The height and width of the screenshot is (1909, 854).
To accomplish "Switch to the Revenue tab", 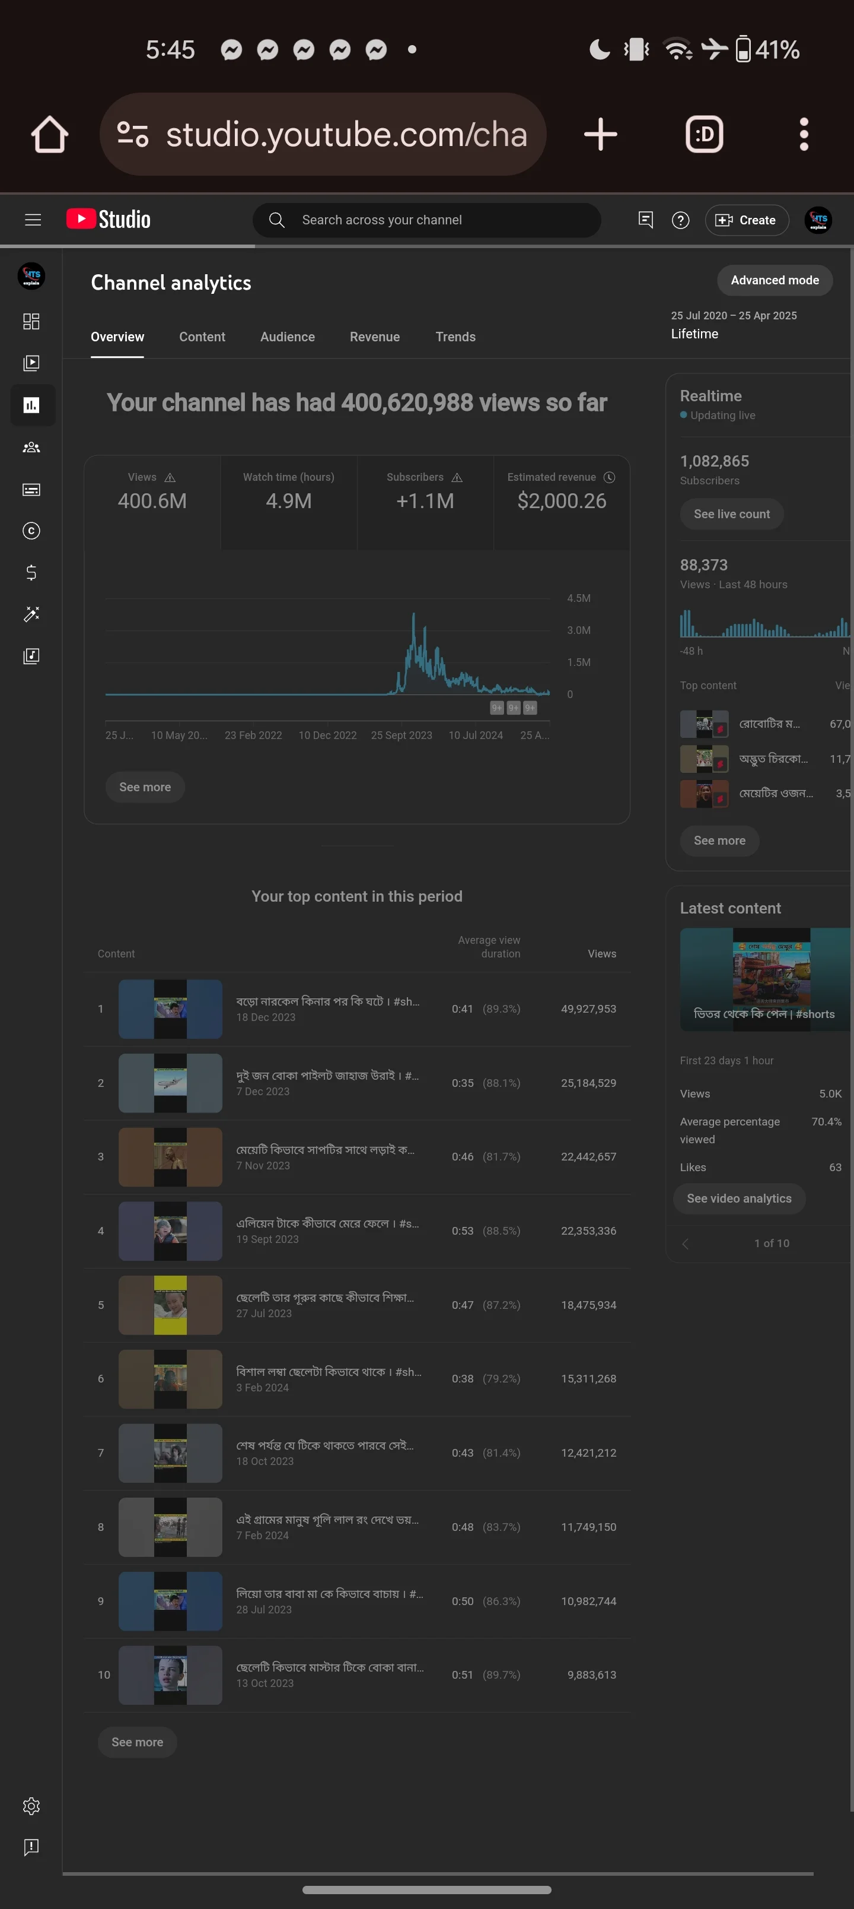I will [x=375, y=337].
